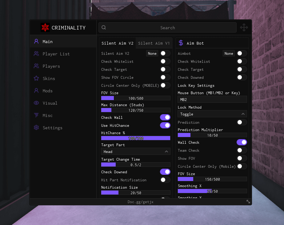Set the HitChance % slider
Screen dimensions: 284x225
tap(136, 138)
